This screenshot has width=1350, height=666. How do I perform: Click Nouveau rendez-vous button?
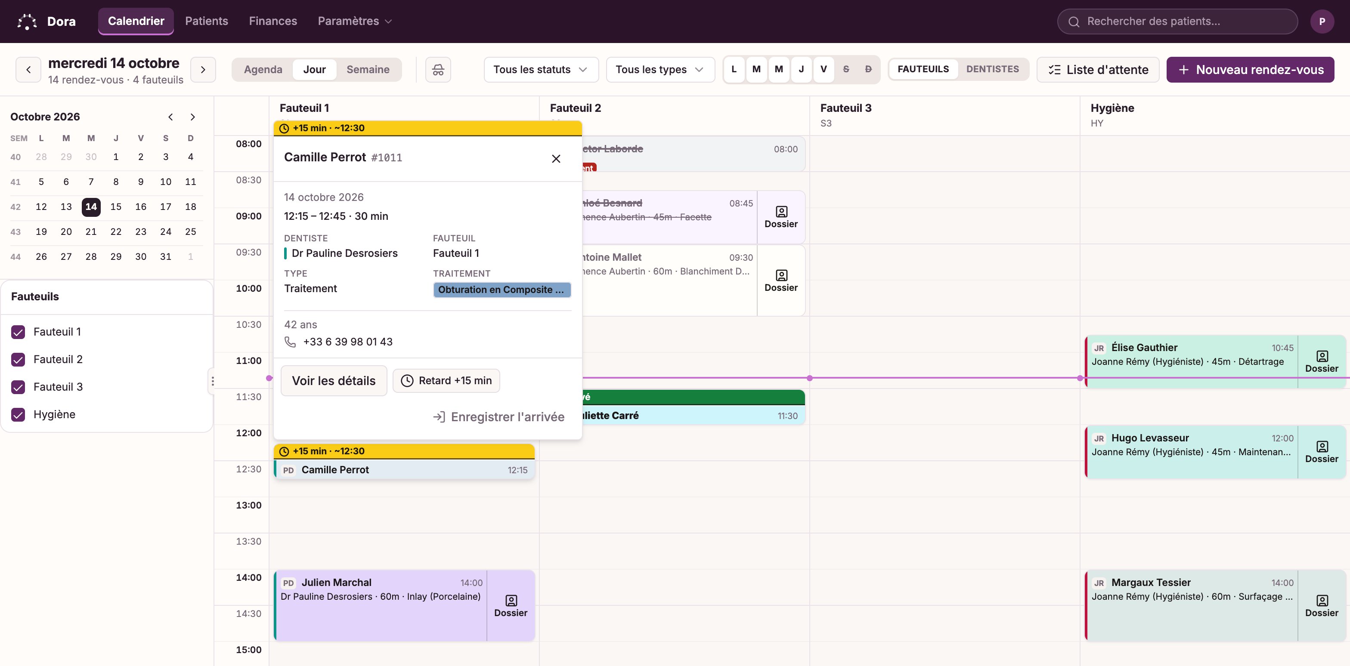coord(1250,70)
